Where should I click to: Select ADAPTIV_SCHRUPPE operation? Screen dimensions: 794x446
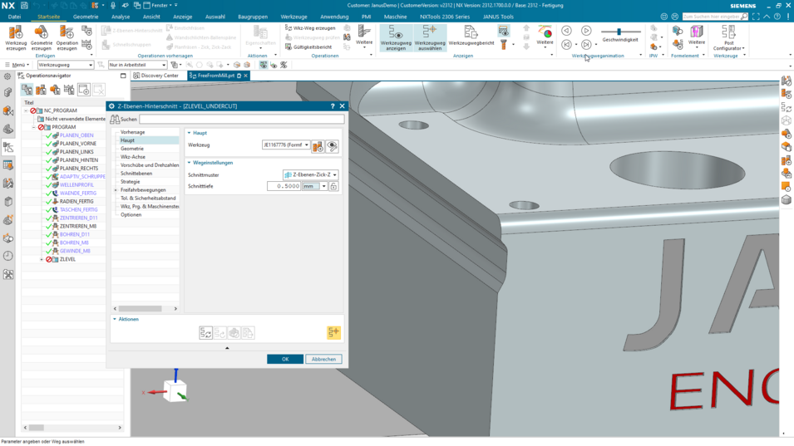click(x=82, y=176)
